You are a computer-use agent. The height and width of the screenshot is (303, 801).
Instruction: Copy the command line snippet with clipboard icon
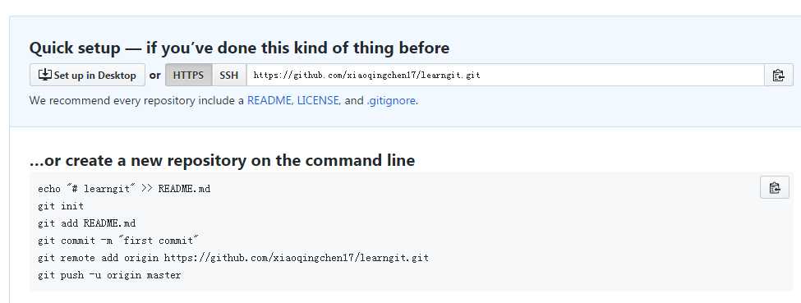[x=775, y=187]
